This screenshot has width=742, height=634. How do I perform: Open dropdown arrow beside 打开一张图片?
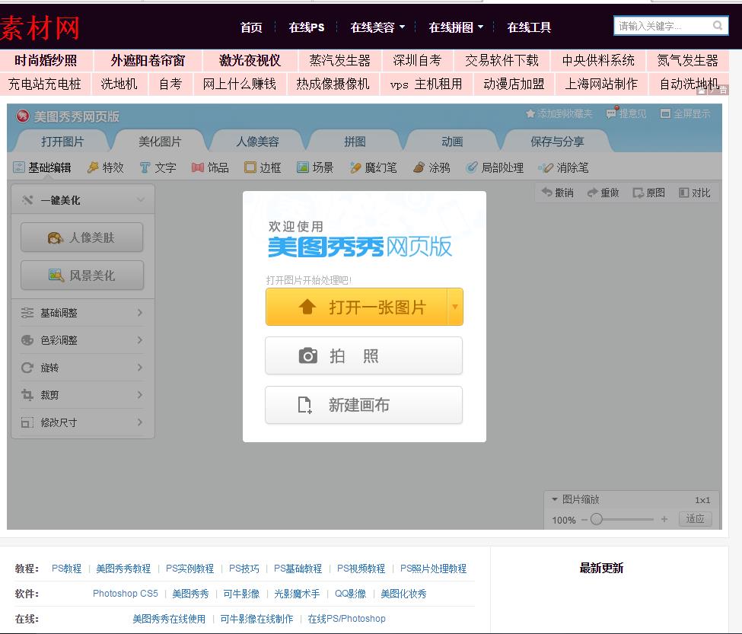click(x=455, y=307)
